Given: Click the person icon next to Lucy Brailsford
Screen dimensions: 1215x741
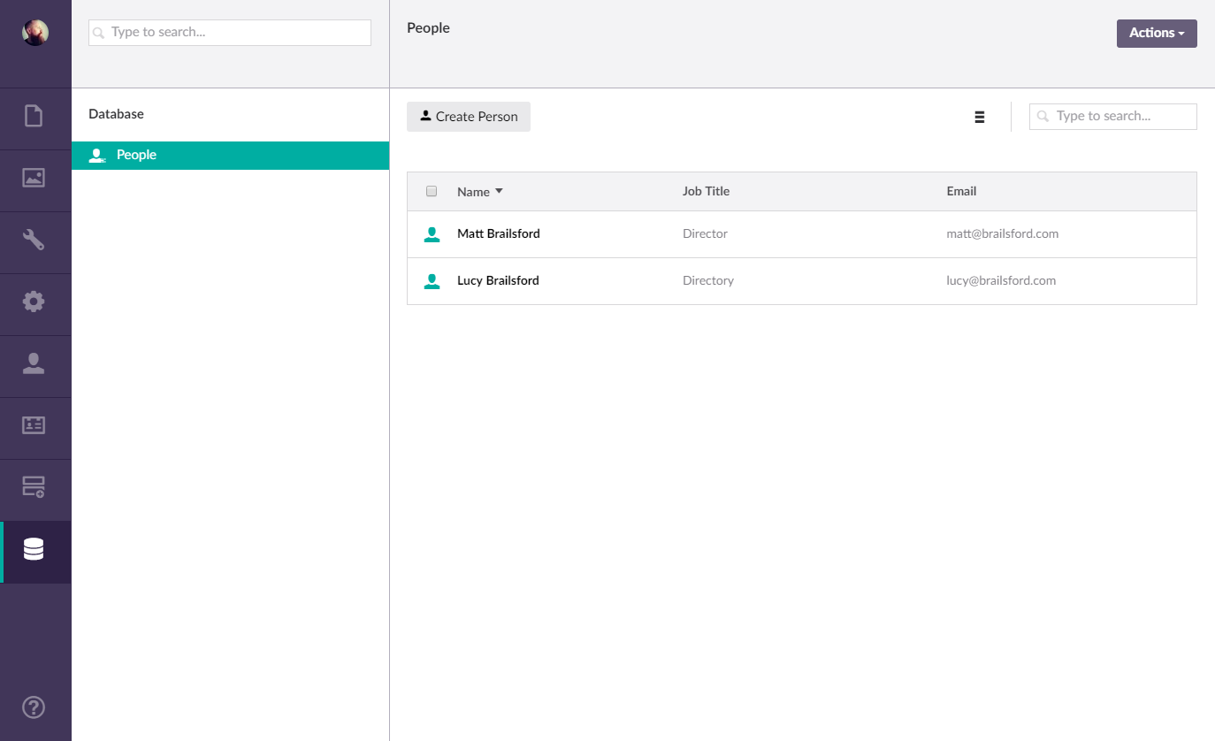Looking at the screenshot, I should tap(432, 281).
